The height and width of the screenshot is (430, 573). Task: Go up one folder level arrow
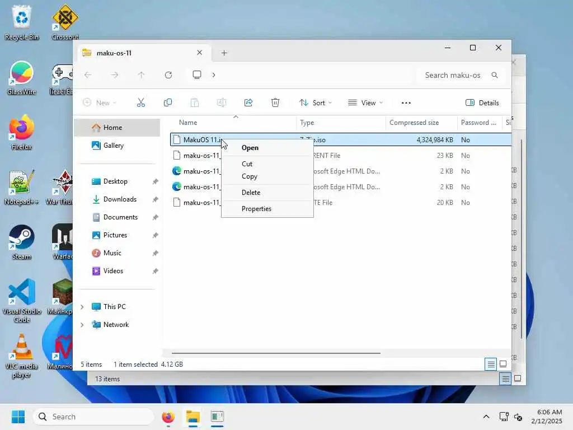141,75
